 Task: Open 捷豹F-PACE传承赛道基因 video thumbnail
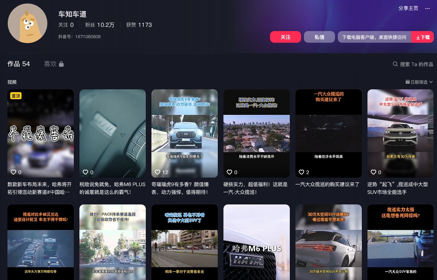pyautogui.click(x=113, y=242)
